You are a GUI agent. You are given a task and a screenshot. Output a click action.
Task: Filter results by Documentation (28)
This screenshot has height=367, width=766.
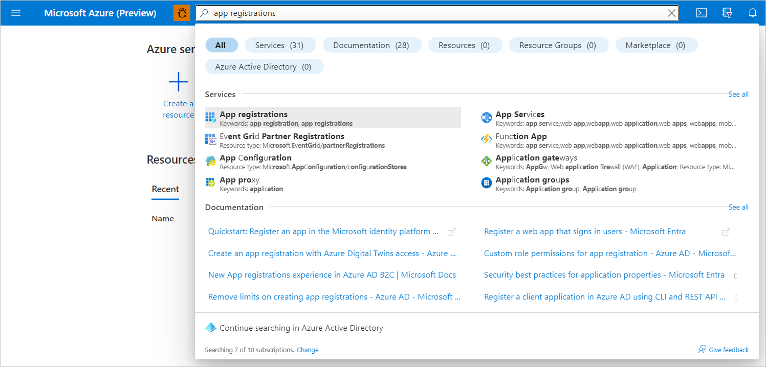[372, 45]
